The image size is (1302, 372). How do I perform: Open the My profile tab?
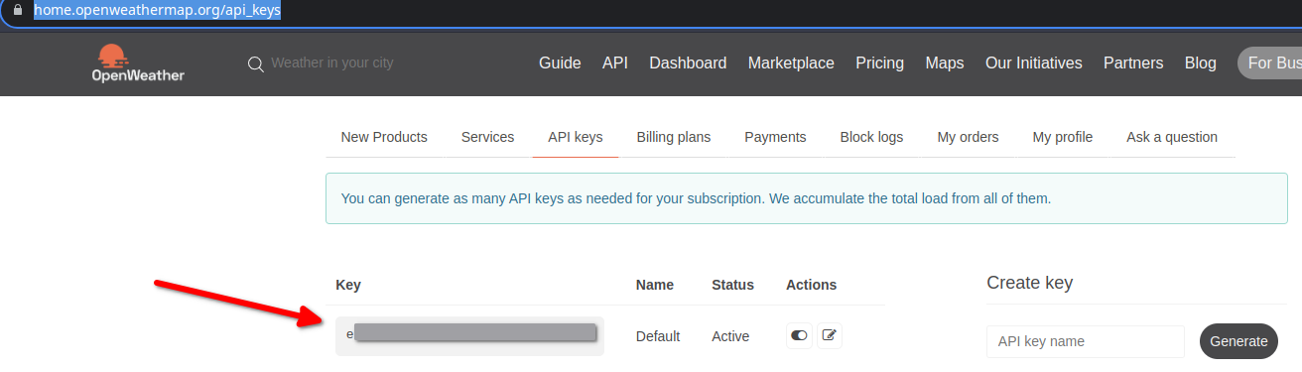coord(1063,137)
